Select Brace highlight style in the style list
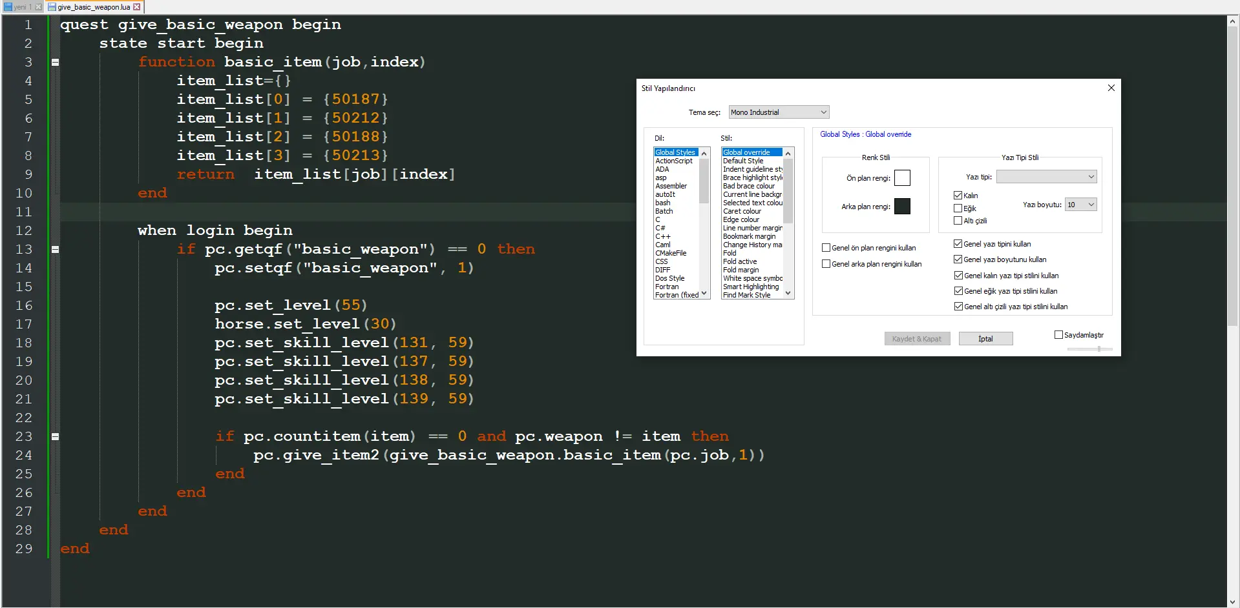The image size is (1240, 608). click(x=752, y=177)
